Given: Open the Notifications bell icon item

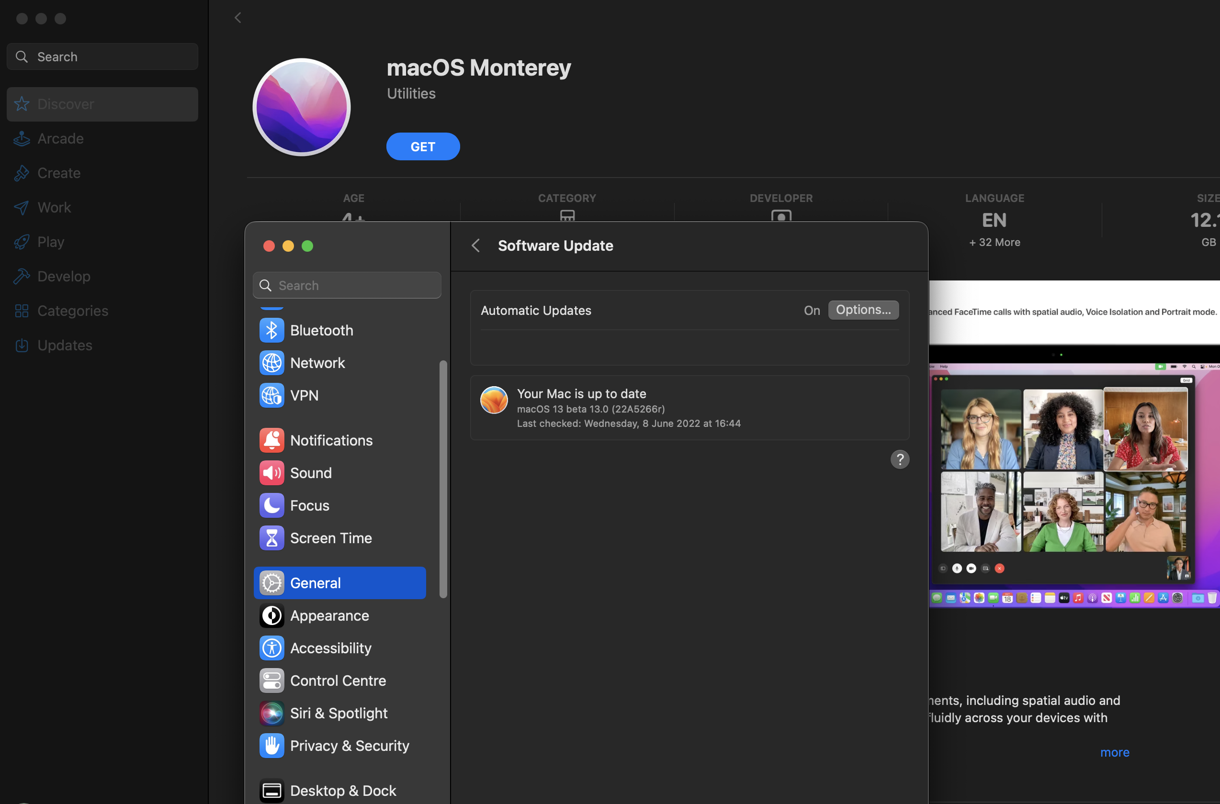Looking at the screenshot, I should 271,440.
